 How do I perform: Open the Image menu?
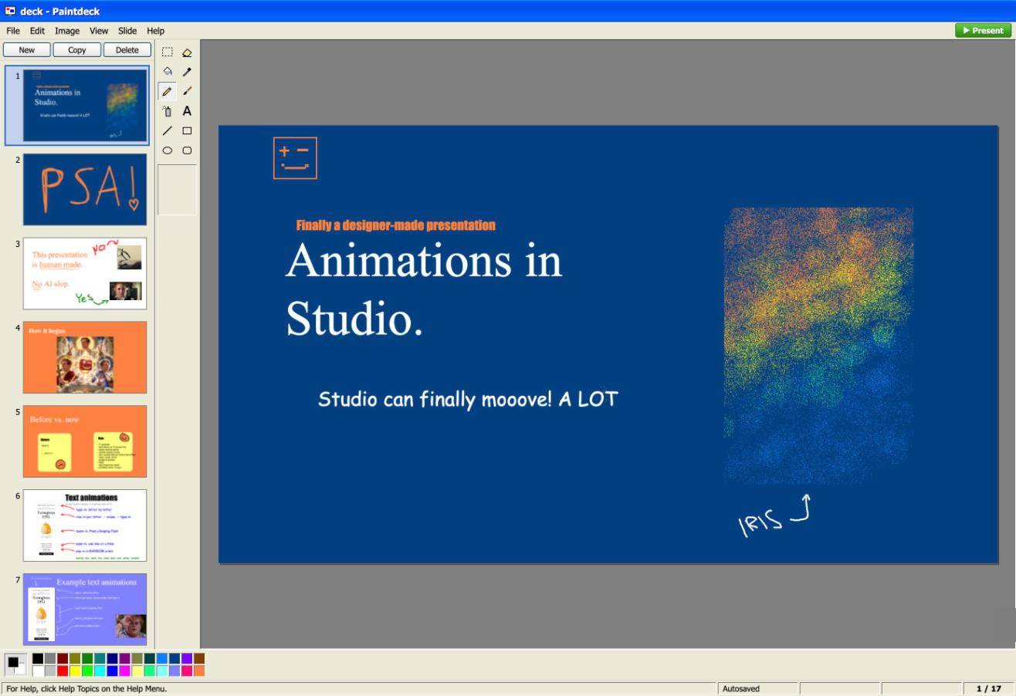tap(67, 31)
